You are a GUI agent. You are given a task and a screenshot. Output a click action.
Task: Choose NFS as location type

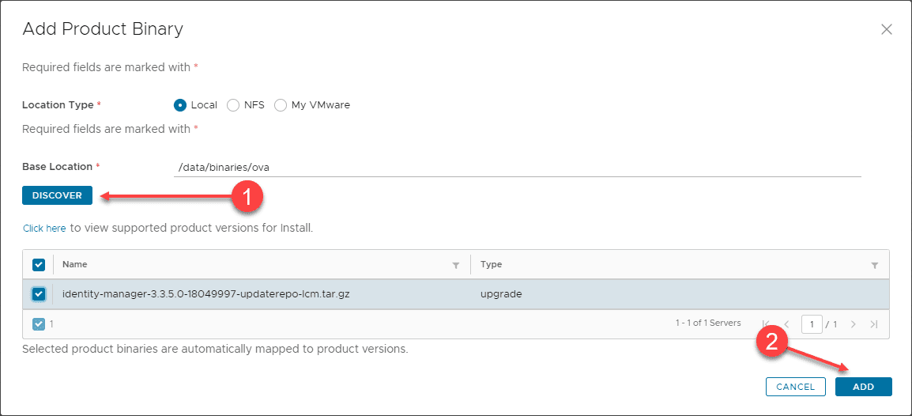coord(233,105)
